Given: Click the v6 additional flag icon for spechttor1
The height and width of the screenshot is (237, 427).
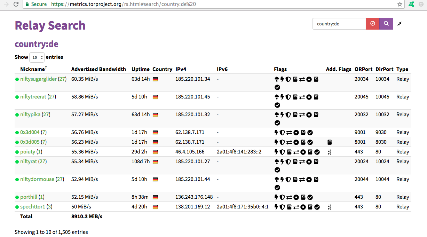Looking at the screenshot, I should click(x=330, y=207).
